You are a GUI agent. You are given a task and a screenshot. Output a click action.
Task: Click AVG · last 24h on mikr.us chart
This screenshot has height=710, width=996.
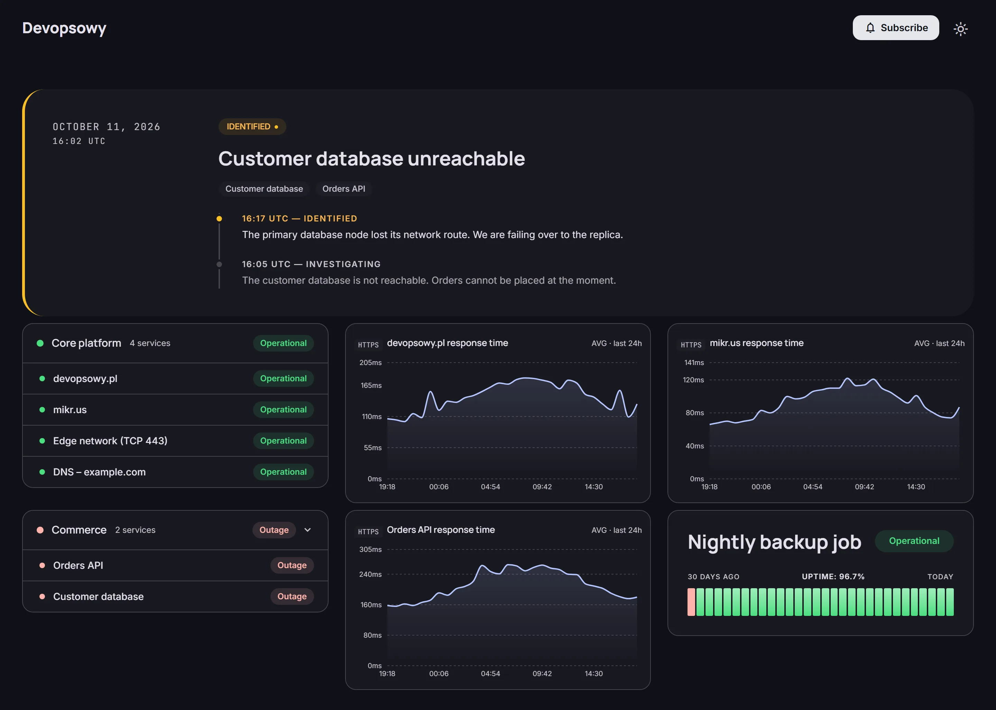(x=939, y=343)
